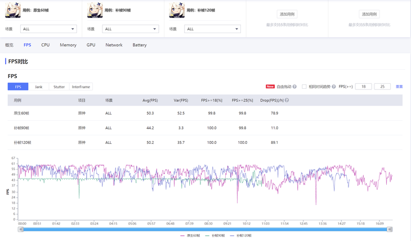Click the first 添加用例 button
This screenshot has width=411, height=241.
tap(287, 14)
